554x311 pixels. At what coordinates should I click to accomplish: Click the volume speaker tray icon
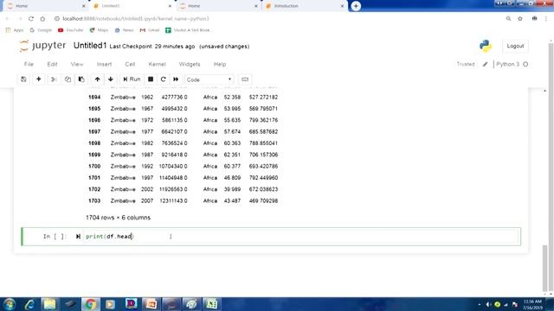point(488,304)
